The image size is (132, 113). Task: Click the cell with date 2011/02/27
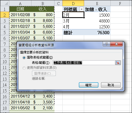pos(20,26)
